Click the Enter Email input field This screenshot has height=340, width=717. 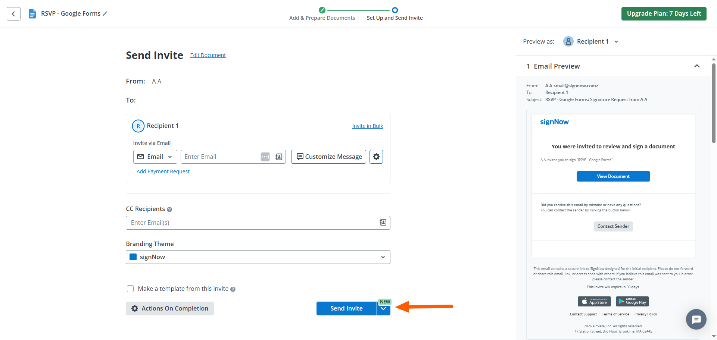(x=220, y=157)
